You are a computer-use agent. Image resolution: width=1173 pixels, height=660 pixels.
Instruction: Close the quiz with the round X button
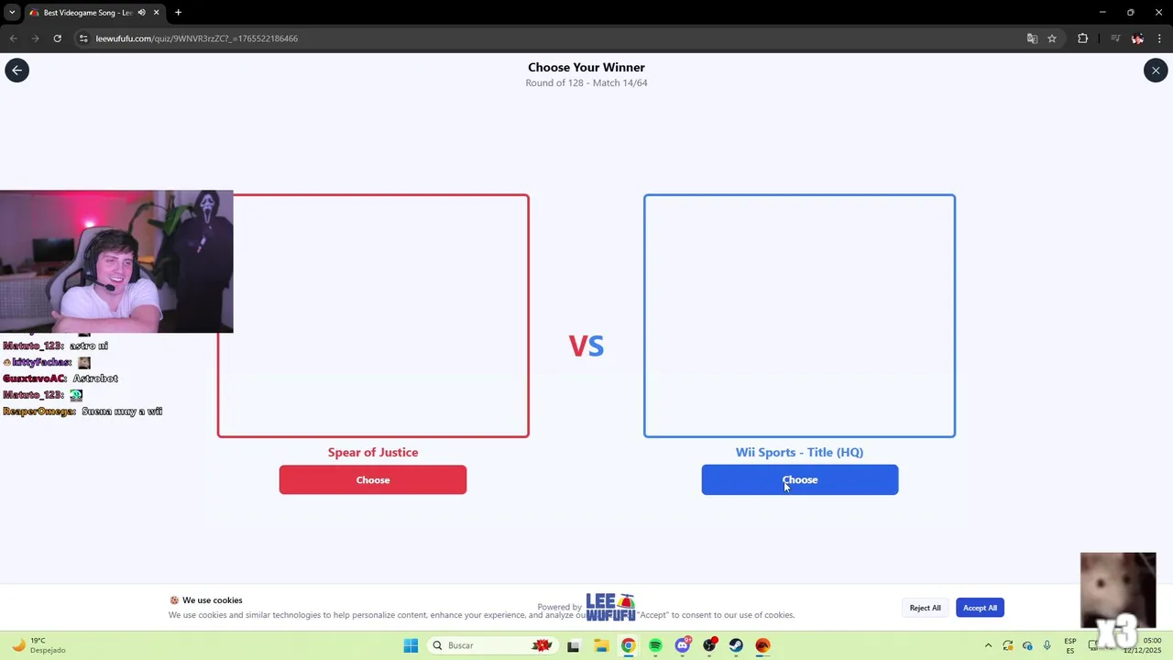(1156, 71)
